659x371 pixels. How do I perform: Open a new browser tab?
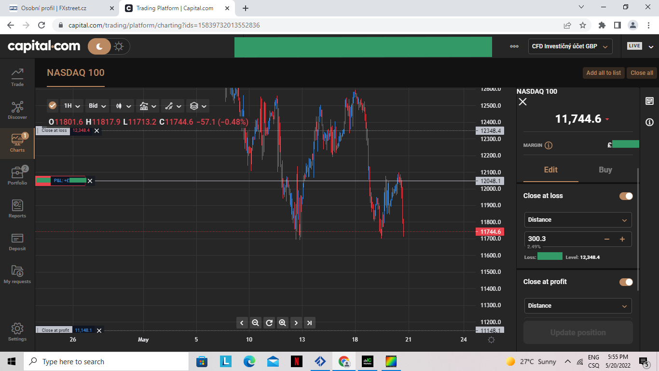[246, 8]
